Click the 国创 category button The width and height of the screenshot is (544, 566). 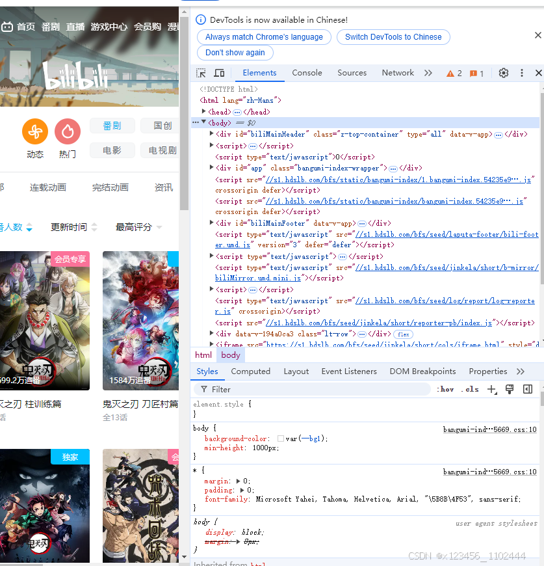(159, 126)
